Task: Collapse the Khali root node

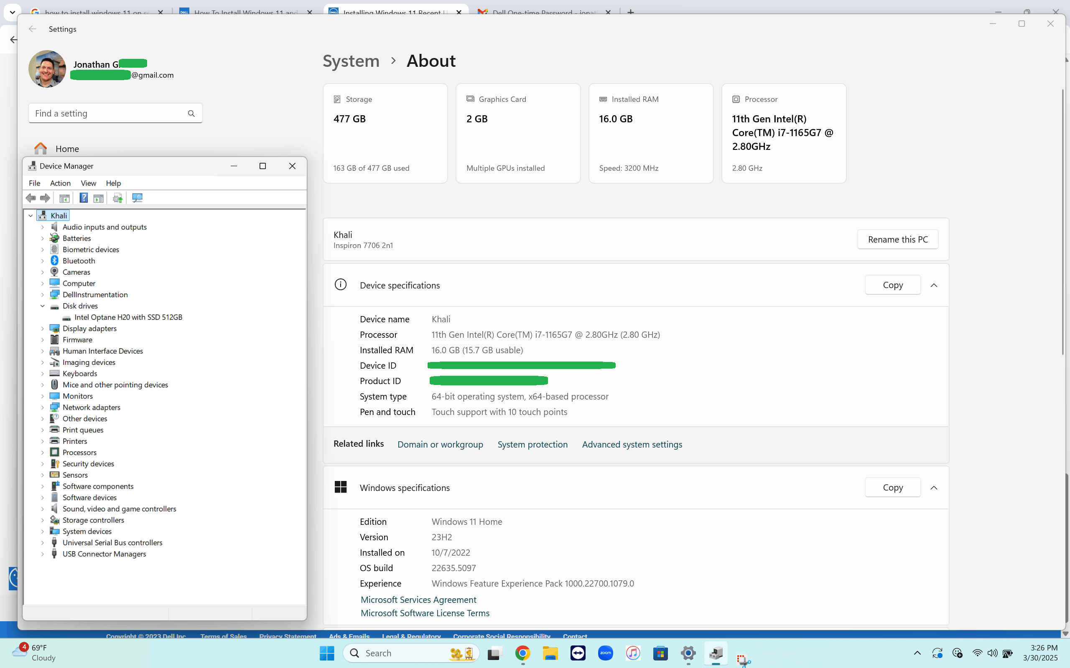Action: click(x=31, y=215)
